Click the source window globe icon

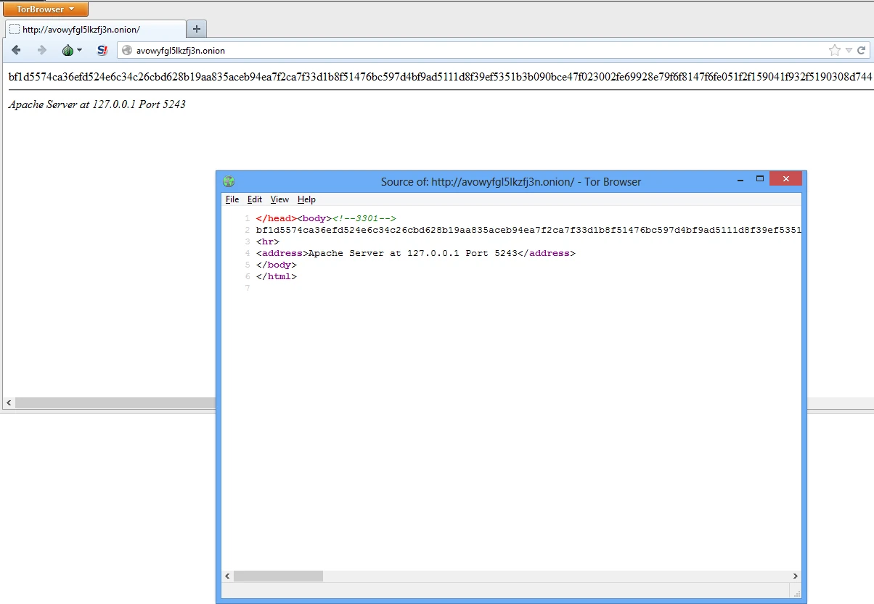[x=229, y=182]
